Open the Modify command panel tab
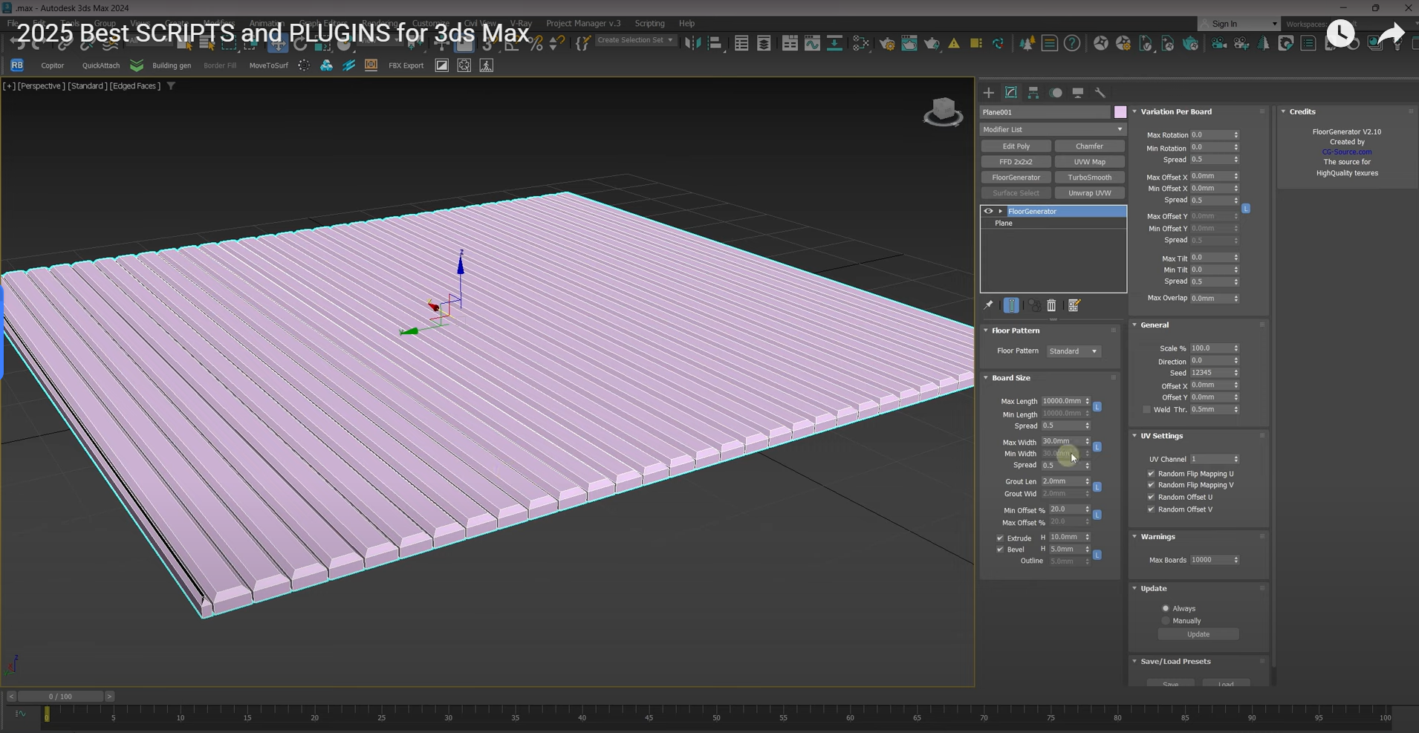 tap(1011, 93)
